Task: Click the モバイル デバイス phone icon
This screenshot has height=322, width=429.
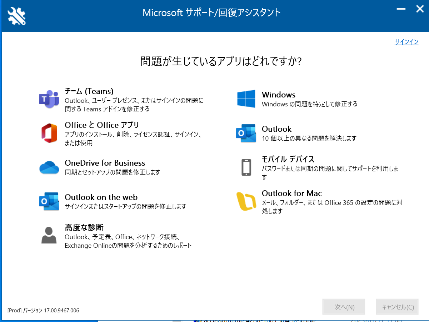Action: tap(246, 167)
